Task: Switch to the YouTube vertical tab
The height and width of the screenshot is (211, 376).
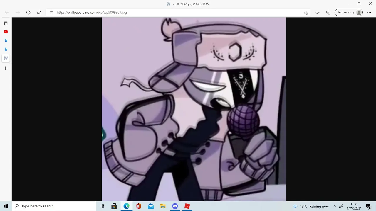Action: (x=6, y=32)
